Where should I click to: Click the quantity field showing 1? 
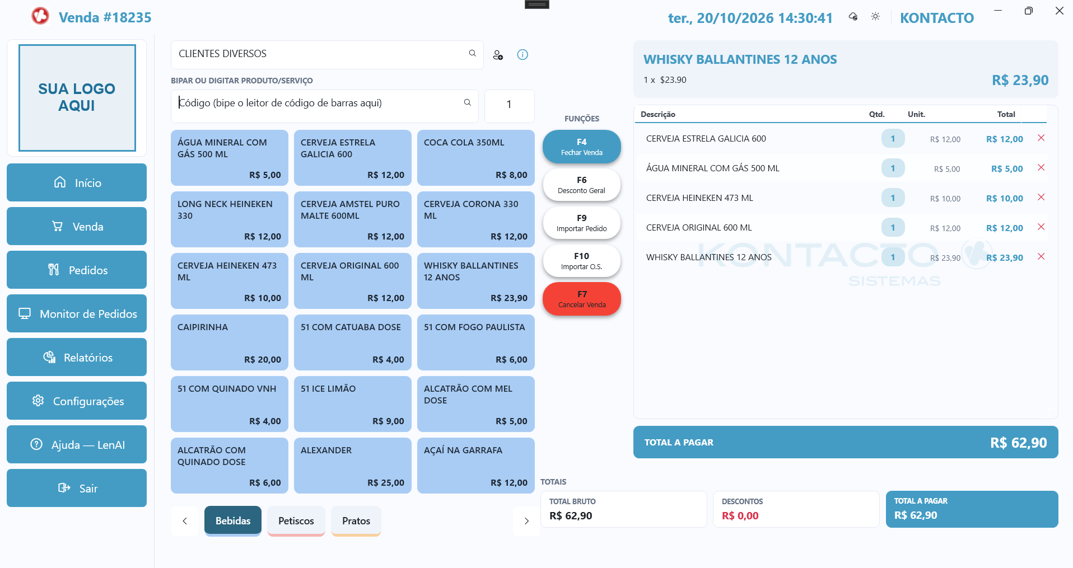509,106
